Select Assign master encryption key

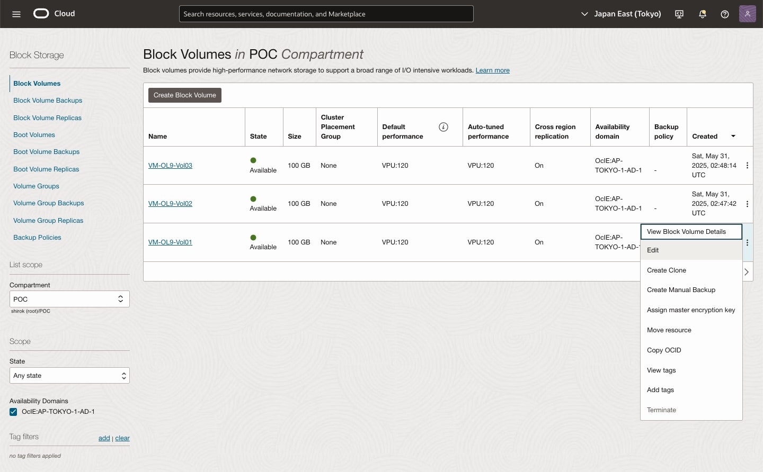click(691, 310)
